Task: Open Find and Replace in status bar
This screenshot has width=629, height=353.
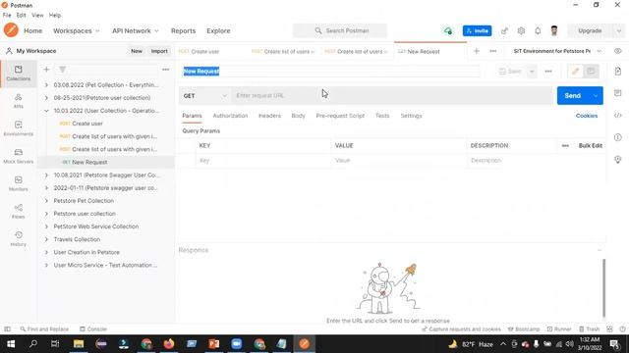Action: [x=44, y=329]
